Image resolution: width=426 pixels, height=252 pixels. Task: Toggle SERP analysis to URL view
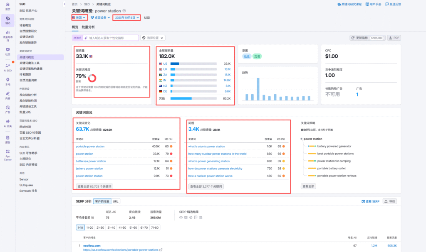pos(116,201)
